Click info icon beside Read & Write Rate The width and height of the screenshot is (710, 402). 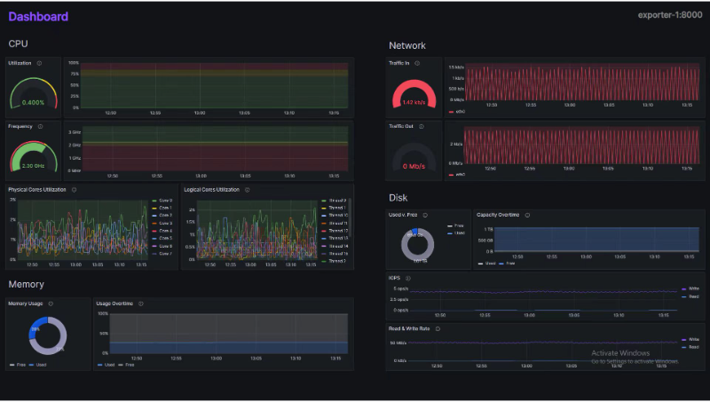[x=438, y=329]
